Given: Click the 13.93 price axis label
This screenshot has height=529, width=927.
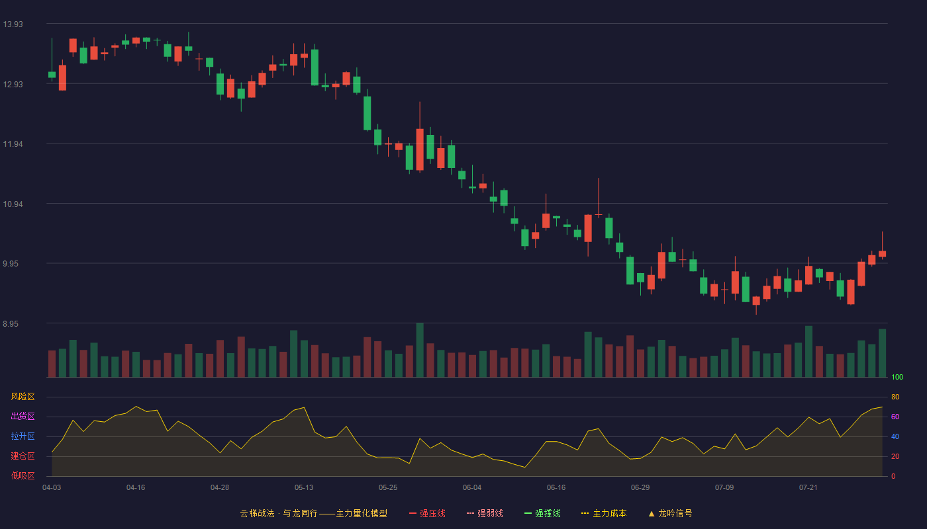Looking at the screenshot, I should point(13,24).
